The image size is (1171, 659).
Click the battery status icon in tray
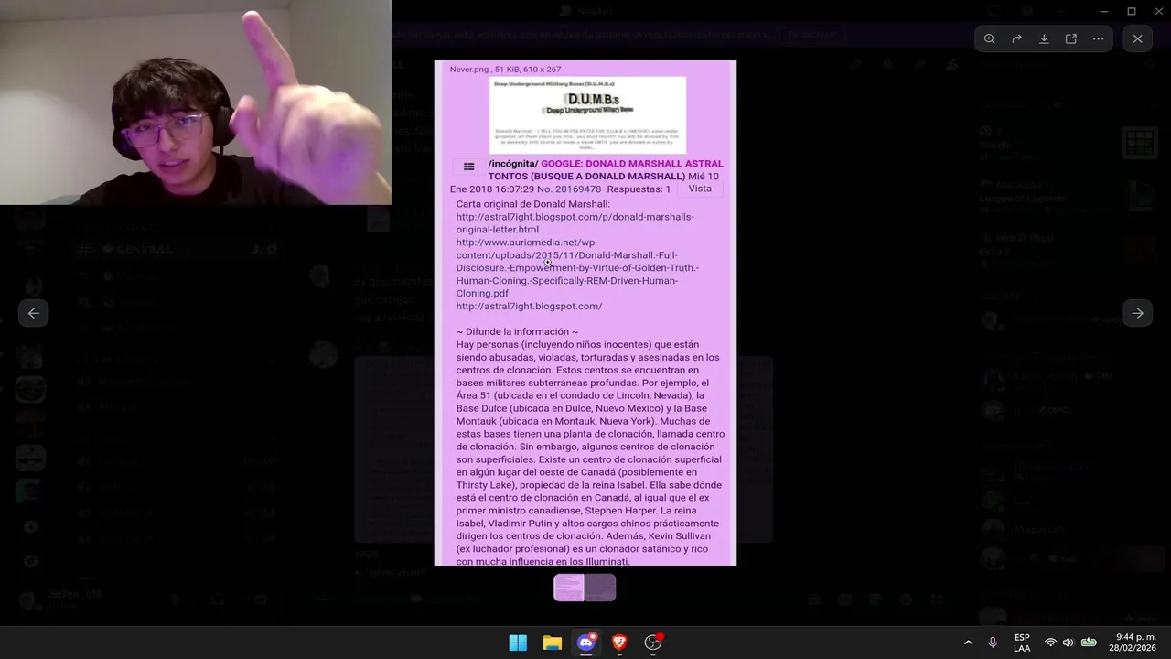(x=1089, y=643)
